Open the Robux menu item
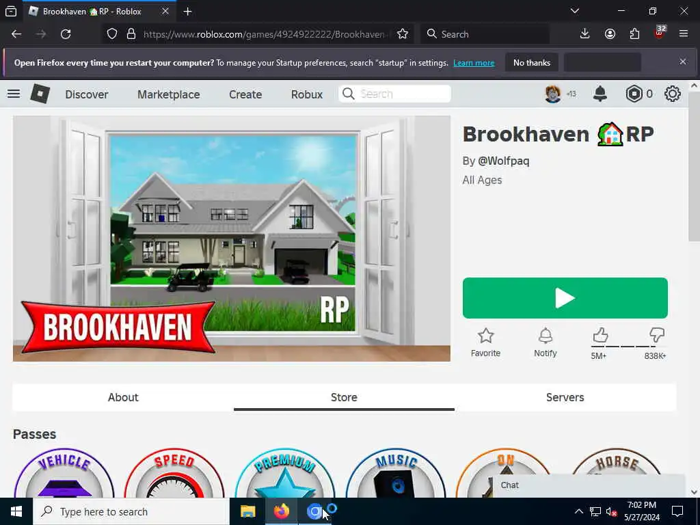The image size is (700, 525). tap(307, 94)
